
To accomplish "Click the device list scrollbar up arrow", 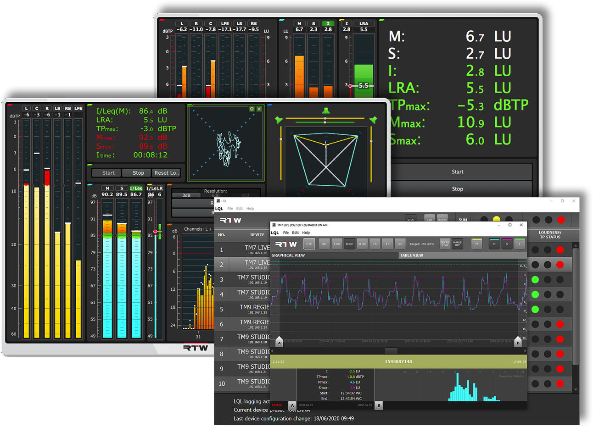I will [576, 246].
